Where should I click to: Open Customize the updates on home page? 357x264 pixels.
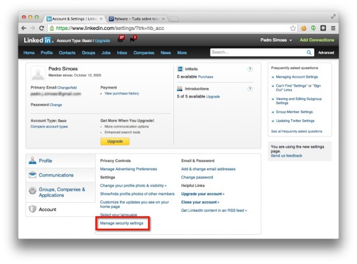135,204
